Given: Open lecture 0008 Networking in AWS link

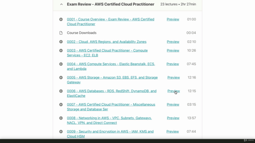Looking at the screenshot, I should (110, 120).
